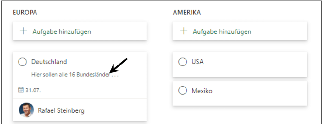322x124 pixels.
Task: Click the 'Hier sollen alle 16 Bundesländer' description
Action: click(71, 75)
